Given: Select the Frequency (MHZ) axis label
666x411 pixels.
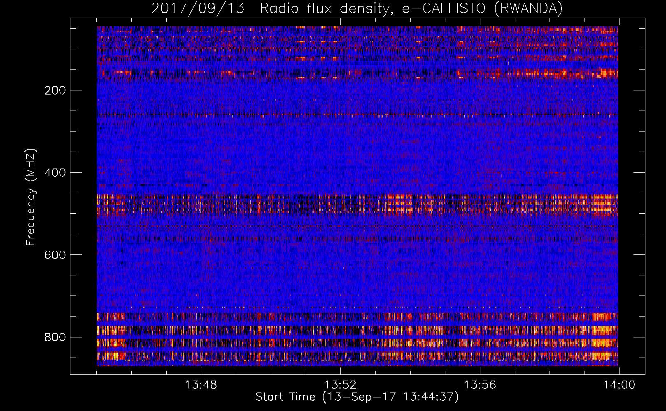Looking at the screenshot, I should (x=31, y=197).
